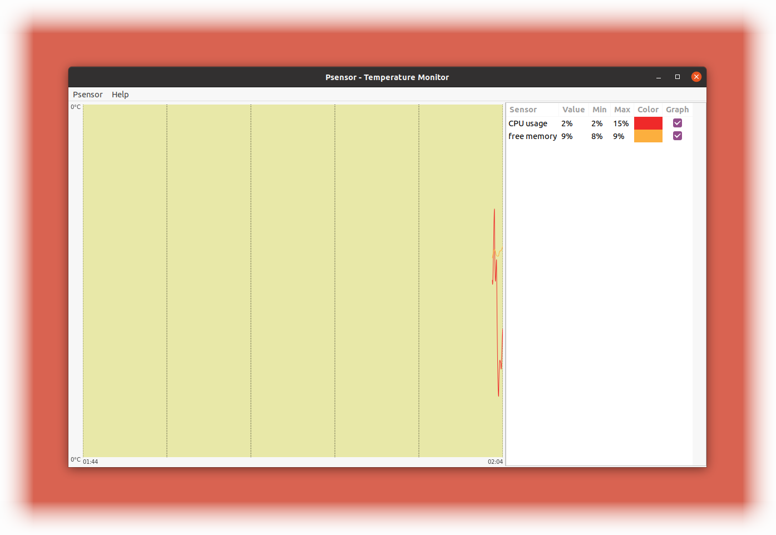The image size is (776, 535).
Task: Click the orange free memory color swatch
Action: [x=648, y=136]
